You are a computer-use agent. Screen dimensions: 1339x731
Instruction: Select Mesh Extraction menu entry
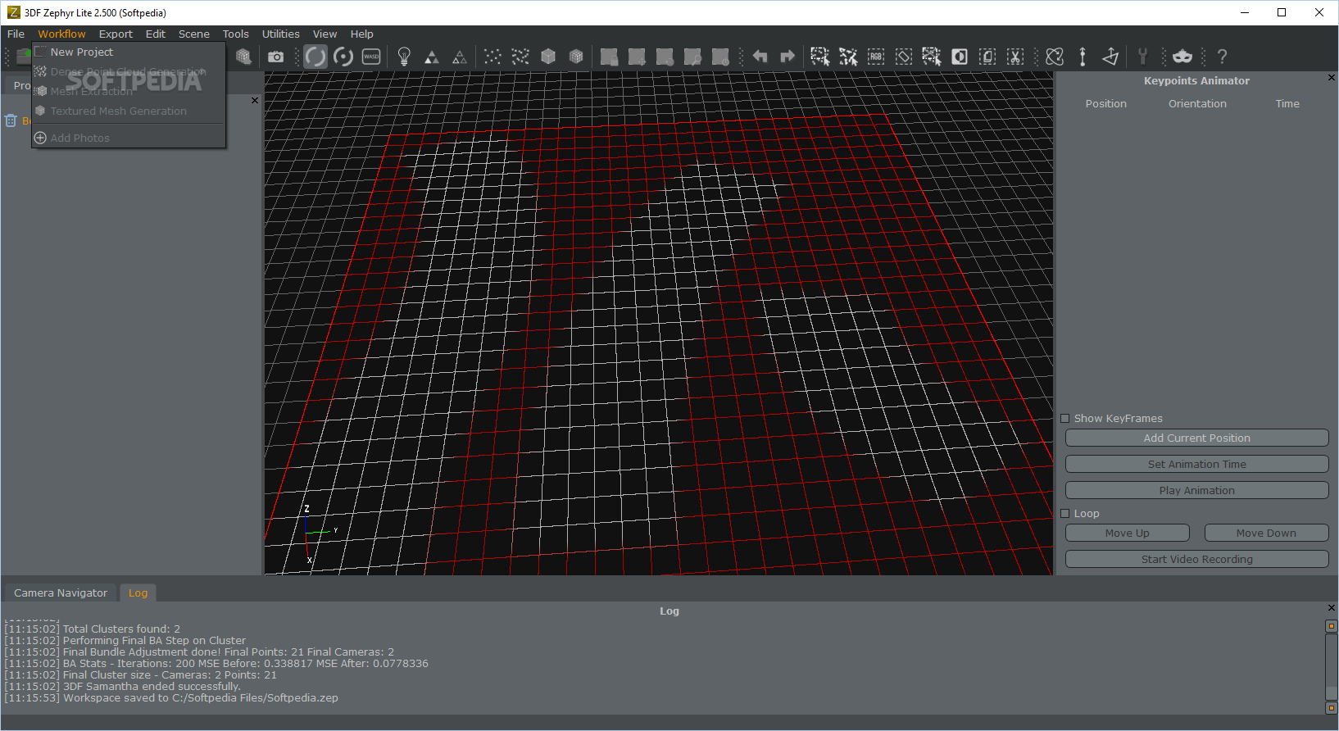[128, 91]
